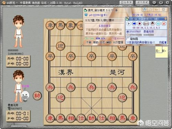Expand the 功能 dropdown arrow
This screenshot has height=129, width=172.
(165, 43)
